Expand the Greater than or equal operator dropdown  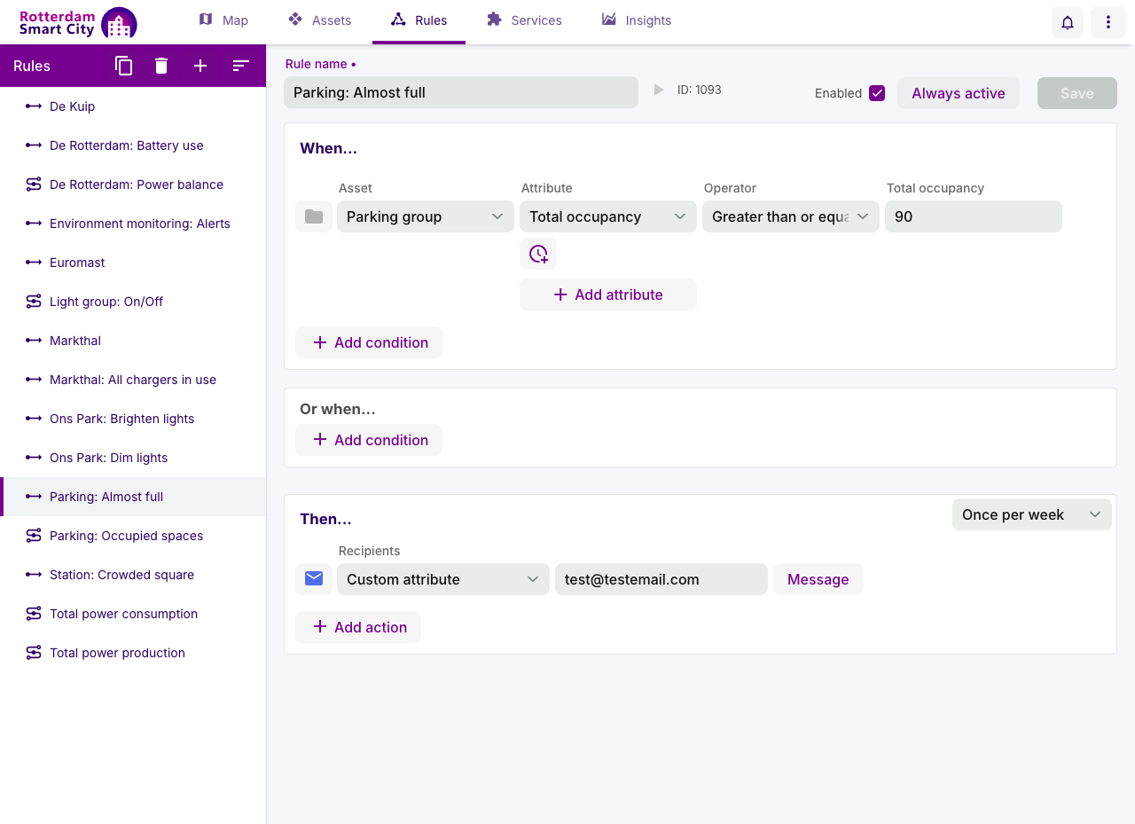click(791, 216)
